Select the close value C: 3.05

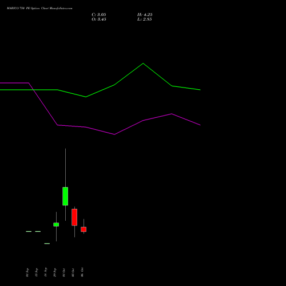(99, 15)
